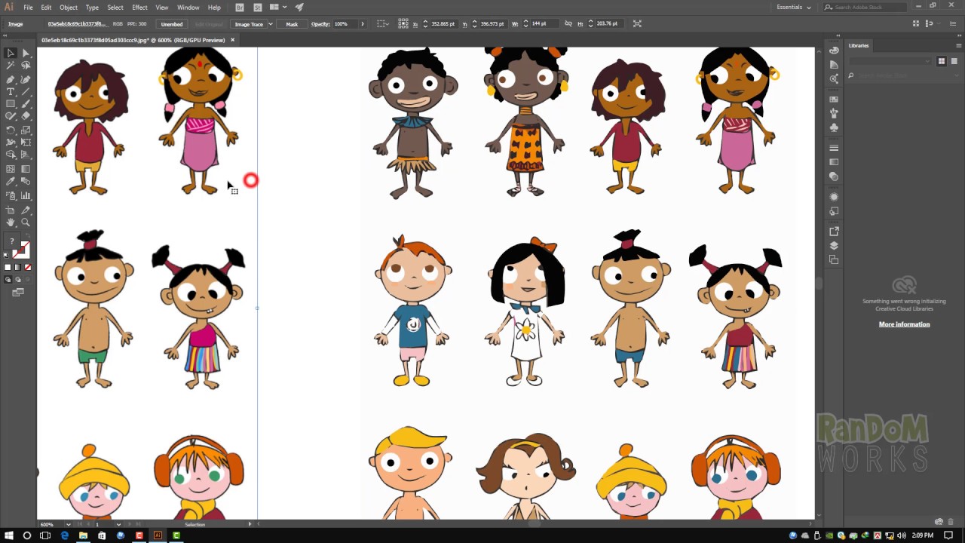Expand the Opacity slider arrow
Viewport: 965px width, 543px height.
coord(363,24)
